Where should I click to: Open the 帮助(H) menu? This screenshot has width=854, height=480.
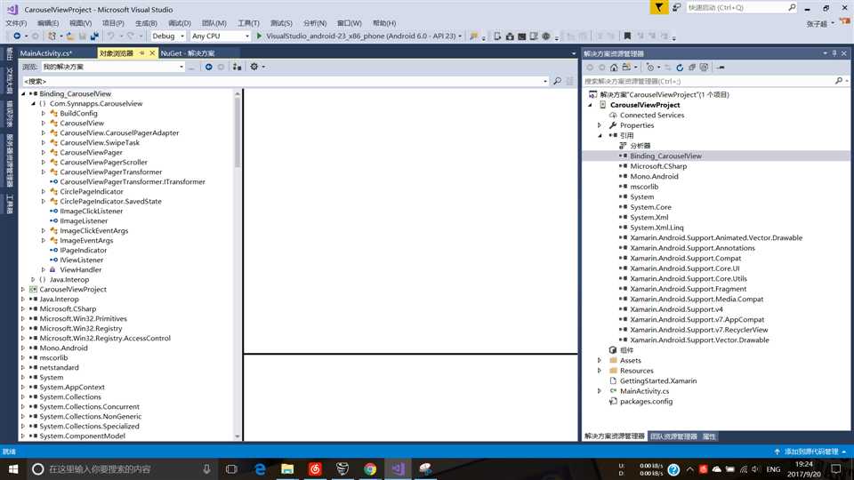pos(384,23)
